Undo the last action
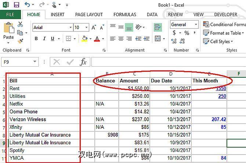246x163 pixels. point(27,4)
